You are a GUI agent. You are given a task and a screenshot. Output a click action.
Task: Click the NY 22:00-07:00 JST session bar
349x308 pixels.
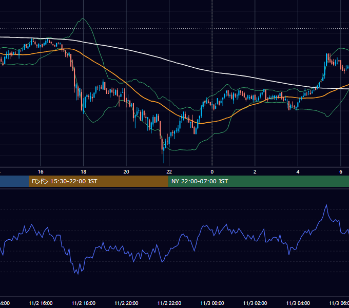pyautogui.click(x=258, y=181)
